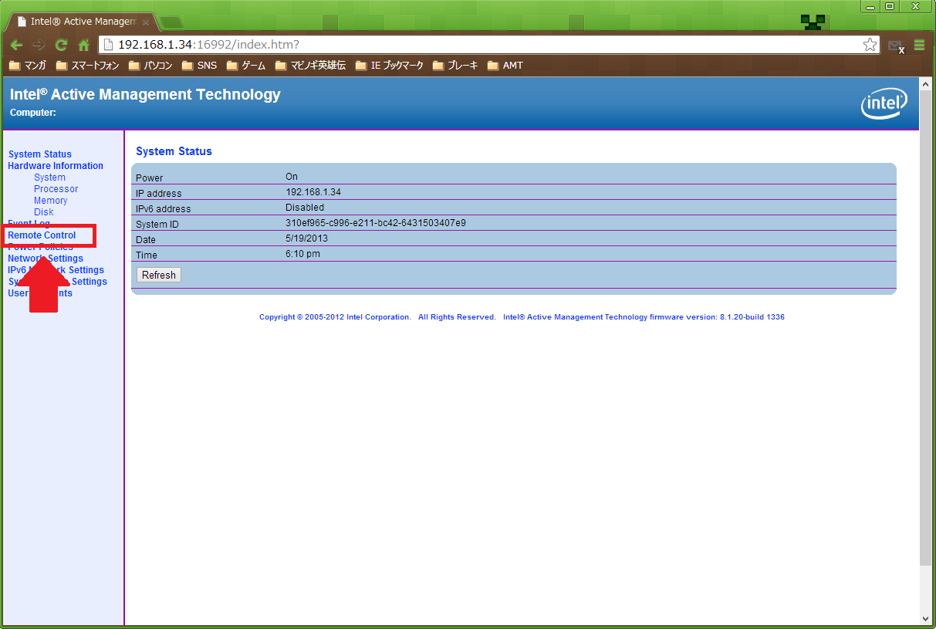Open the パソコン bookmark folder
The width and height of the screenshot is (936, 629).
(150, 66)
